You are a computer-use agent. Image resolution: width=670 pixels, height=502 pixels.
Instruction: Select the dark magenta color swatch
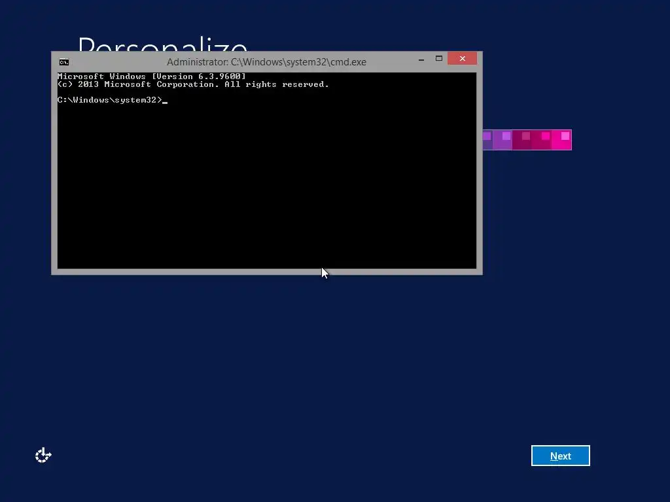tap(522, 140)
